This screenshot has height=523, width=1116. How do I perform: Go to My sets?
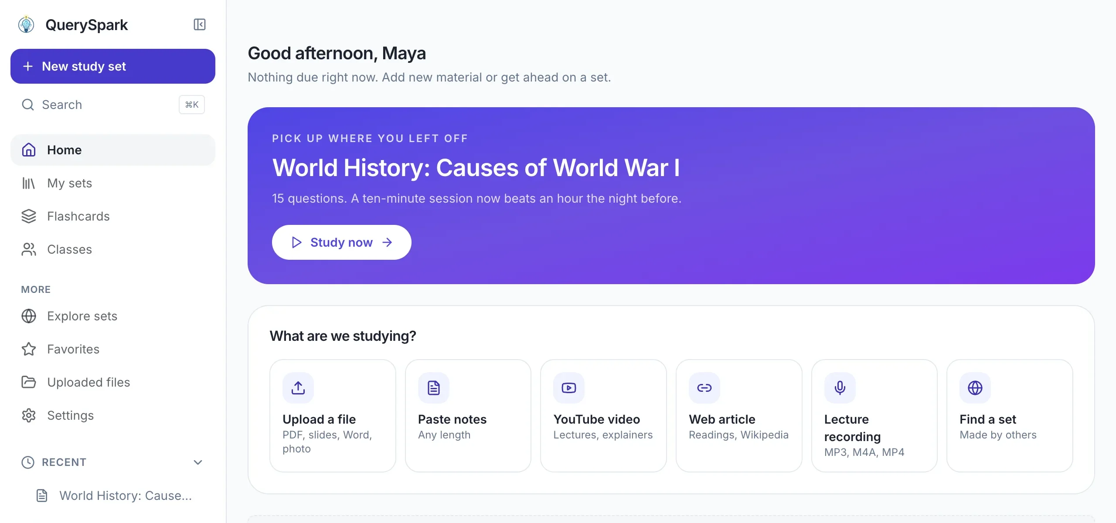point(113,183)
